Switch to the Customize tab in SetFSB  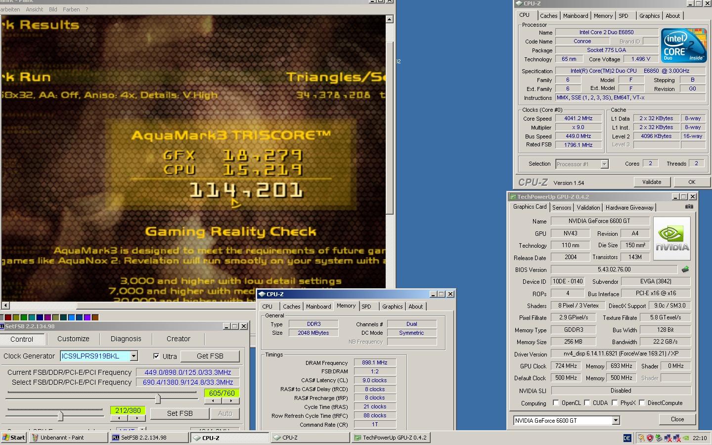(73, 339)
